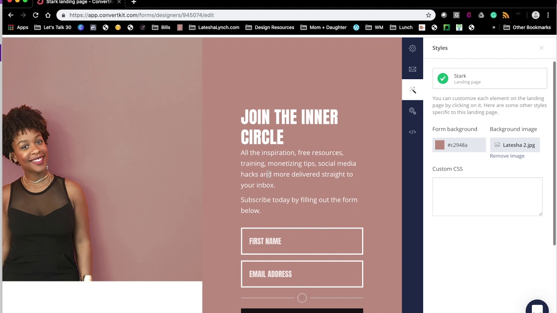Open a new browser tab

pos(134,2)
